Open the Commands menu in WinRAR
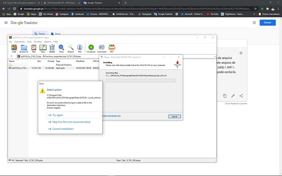282x176 pixels. click(x=20, y=42)
